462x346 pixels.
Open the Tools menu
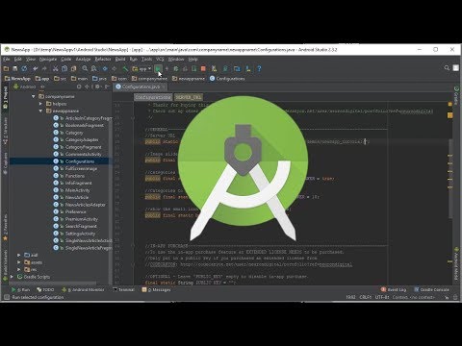tap(146, 60)
